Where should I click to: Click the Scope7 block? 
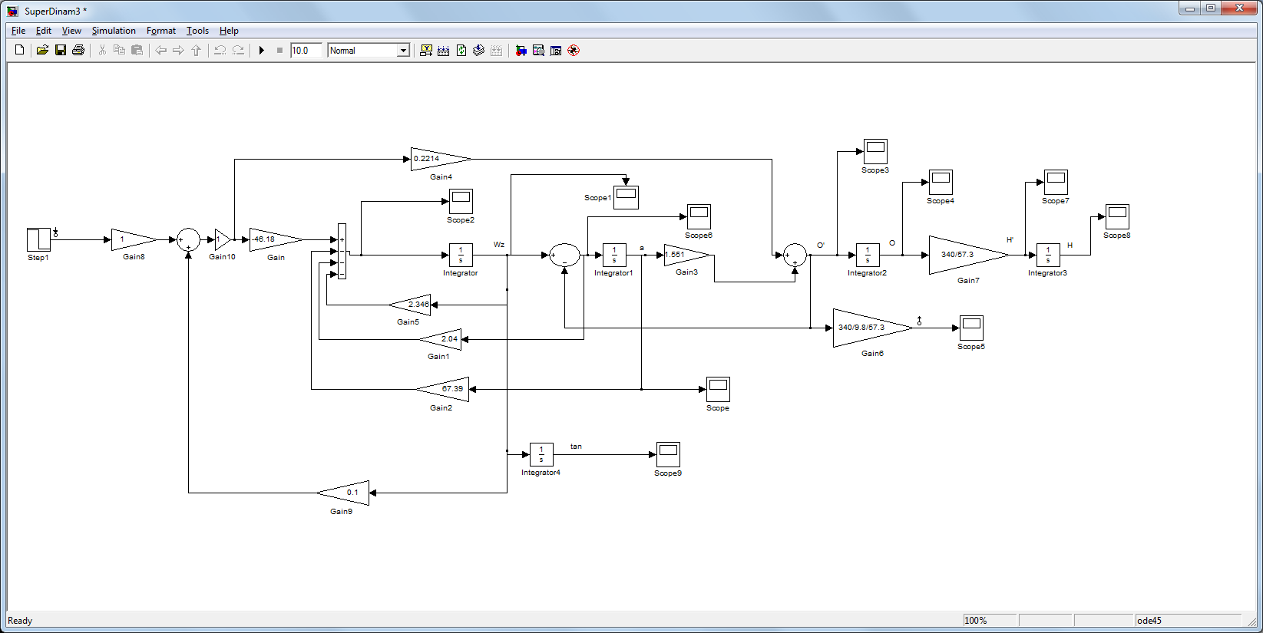pyautogui.click(x=1056, y=182)
